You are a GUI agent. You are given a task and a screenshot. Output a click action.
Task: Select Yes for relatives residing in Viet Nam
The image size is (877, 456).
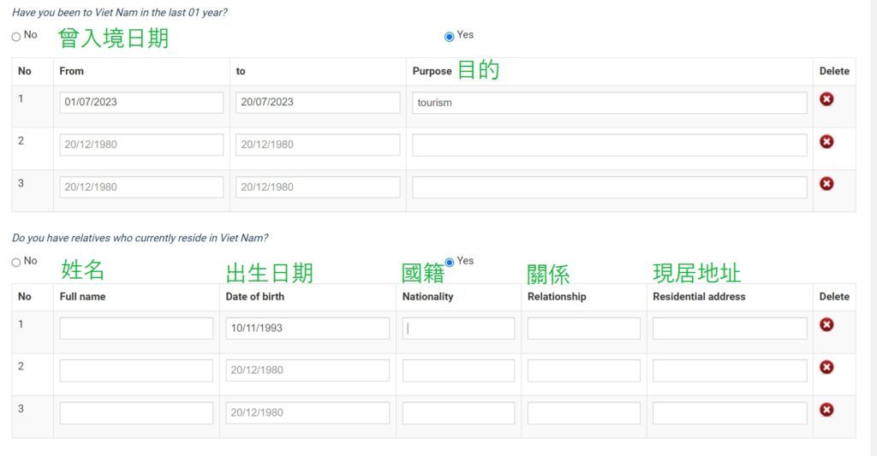pos(450,263)
